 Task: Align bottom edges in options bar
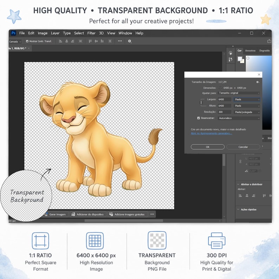point(102,41)
